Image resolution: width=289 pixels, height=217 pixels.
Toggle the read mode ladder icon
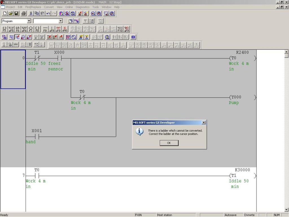click(12, 37)
